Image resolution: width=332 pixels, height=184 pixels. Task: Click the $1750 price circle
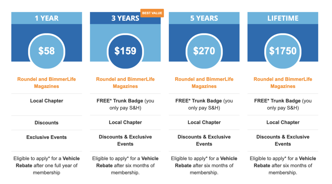click(283, 51)
